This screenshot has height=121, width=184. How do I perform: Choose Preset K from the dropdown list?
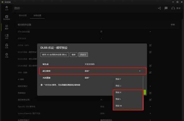[x=128, y=93]
